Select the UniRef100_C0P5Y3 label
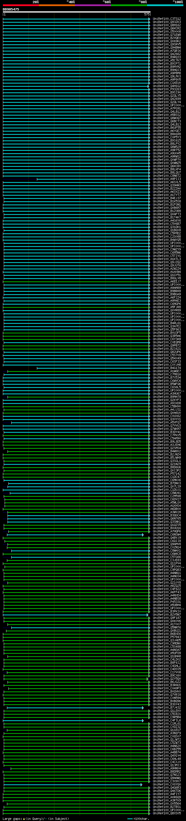186x821 pixels. click(167, 137)
